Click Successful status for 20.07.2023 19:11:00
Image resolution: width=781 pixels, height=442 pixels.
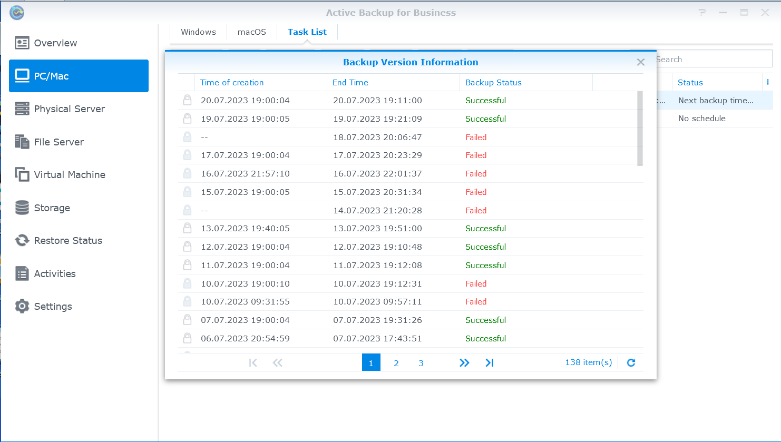coord(485,100)
